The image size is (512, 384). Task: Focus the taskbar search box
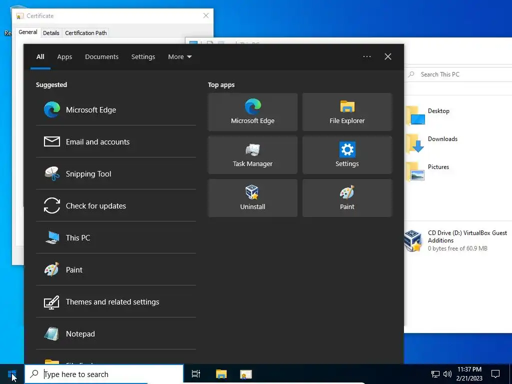(104, 374)
